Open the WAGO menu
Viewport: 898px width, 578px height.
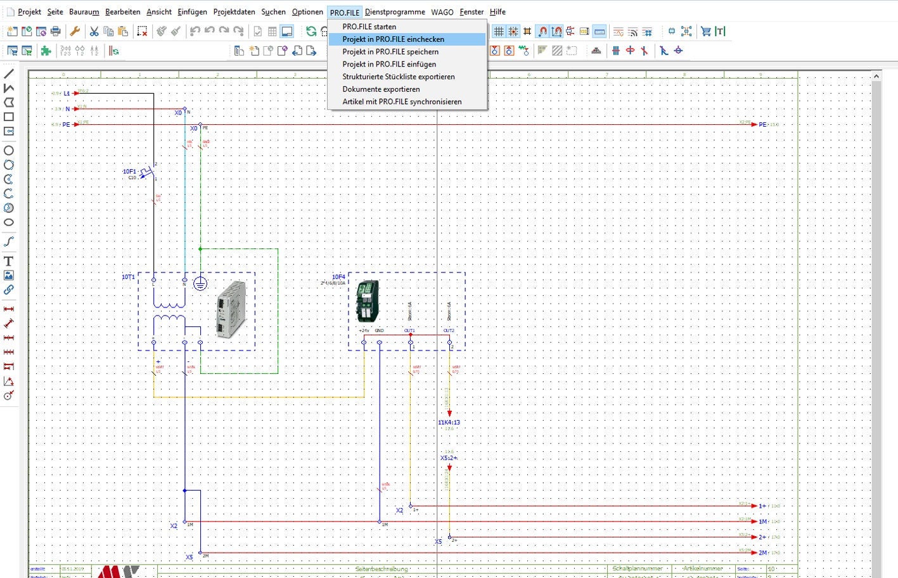442,11
